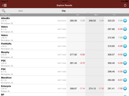Select price 310.65 in FlntHlsRs row
129x96 pixels.
111,46
